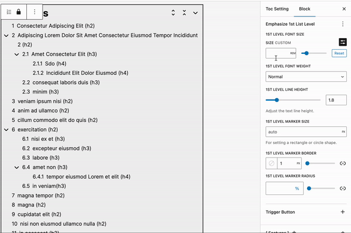Click 6.2 excepteur eiusmod entry

(x=57, y=148)
